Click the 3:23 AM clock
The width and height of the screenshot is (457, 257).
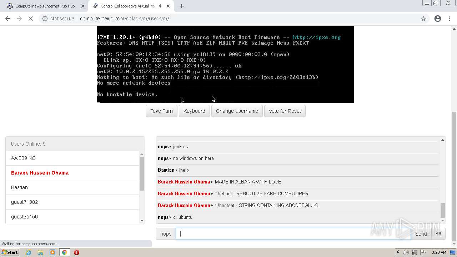[x=439, y=252]
